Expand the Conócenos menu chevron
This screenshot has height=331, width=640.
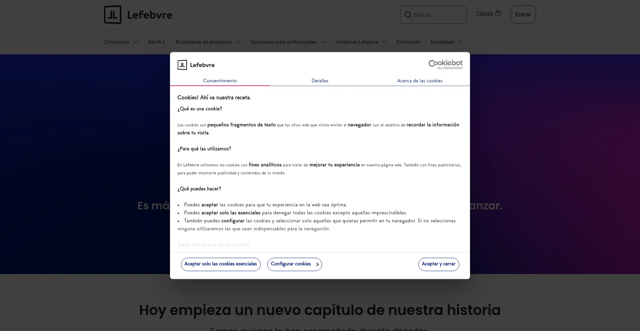[135, 42]
